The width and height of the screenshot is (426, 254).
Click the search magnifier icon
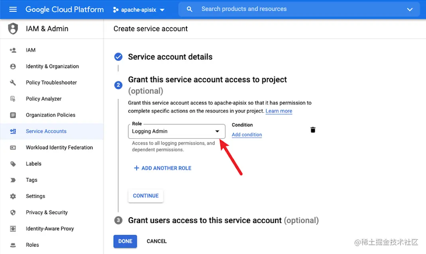pyautogui.click(x=189, y=9)
